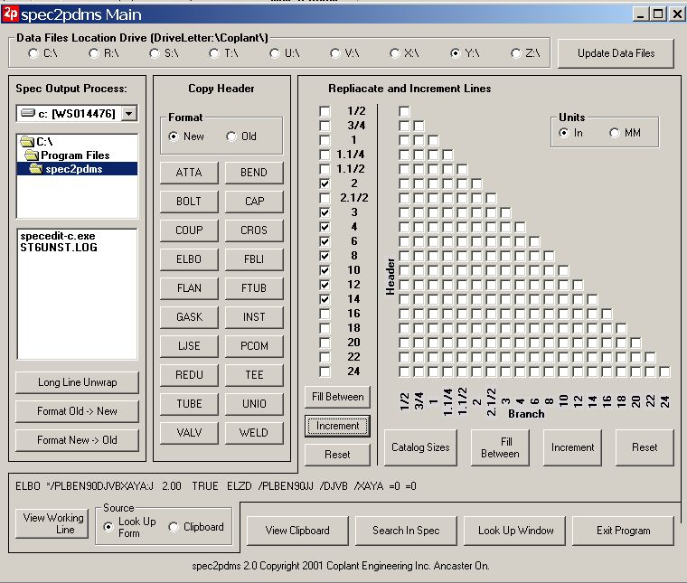Image resolution: width=687 pixels, height=583 pixels.
Task: Click Exit Program button
Action: point(623,531)
